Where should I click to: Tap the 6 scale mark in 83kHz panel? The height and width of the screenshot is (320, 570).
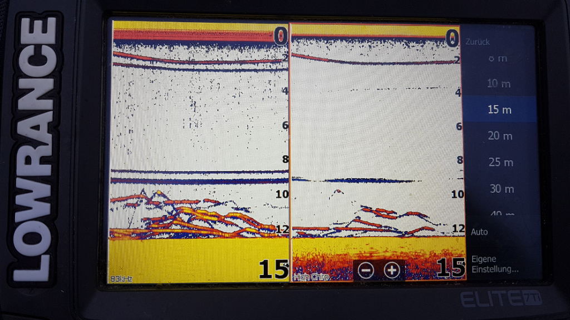285,126
